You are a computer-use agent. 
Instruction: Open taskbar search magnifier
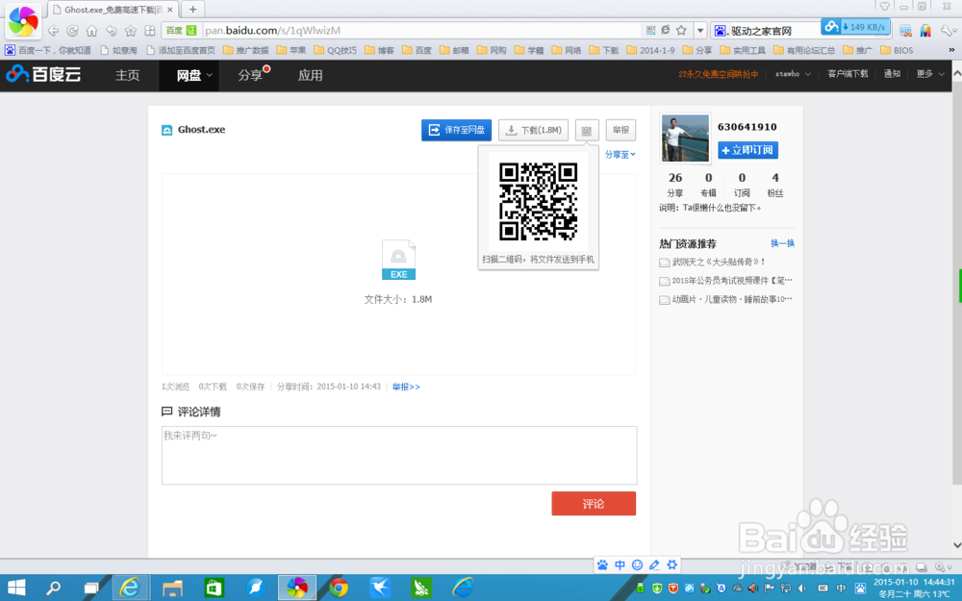[54, 588]
